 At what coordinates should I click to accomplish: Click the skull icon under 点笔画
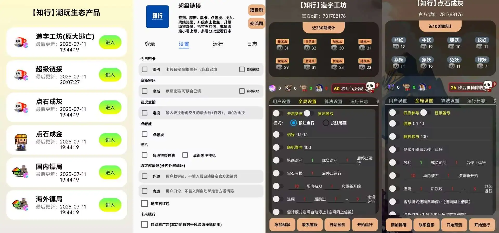(x=307, y=48)
